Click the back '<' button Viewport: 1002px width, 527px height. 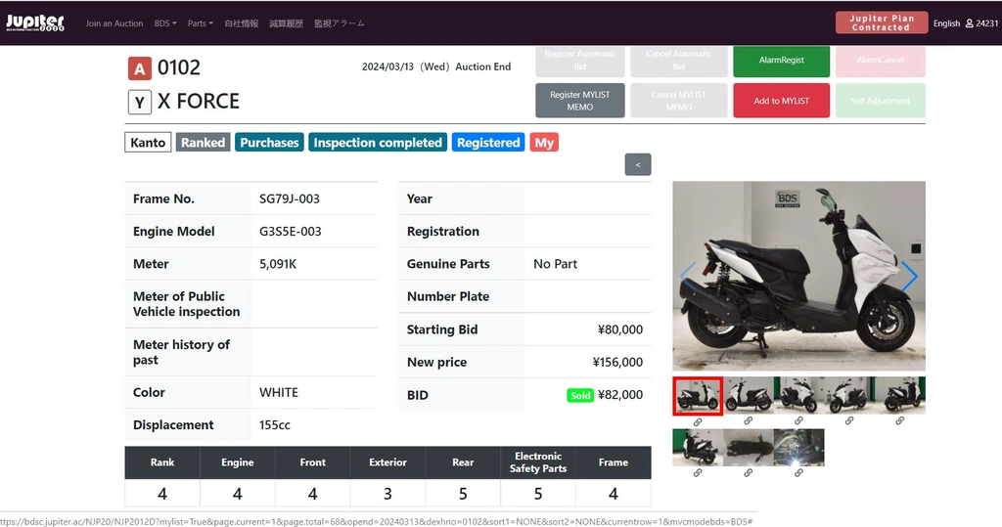[638, 165]
